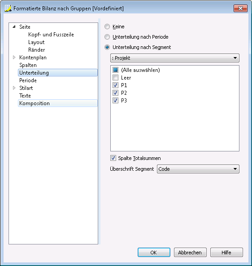Disable Spalte Totalsummen checkbox
This screenshot has height=266, width=252.
(113, 158)
